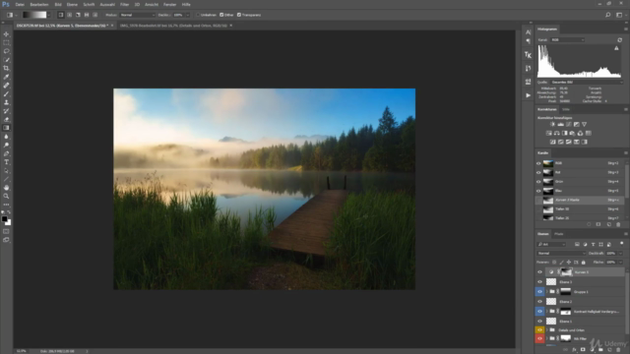Image resolution: width=630 pixels, height=354 pixels.
Task: Select the Pen tool
Action: coord(6,153)
